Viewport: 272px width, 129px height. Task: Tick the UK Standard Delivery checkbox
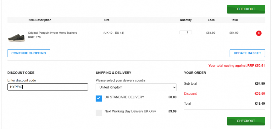pyautogui.click(x=99, y=98)
